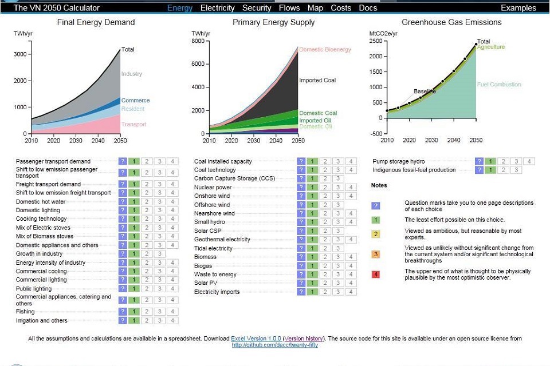
Task: Click question mark beside Nuclear power
Action: [x=301, y=187]
